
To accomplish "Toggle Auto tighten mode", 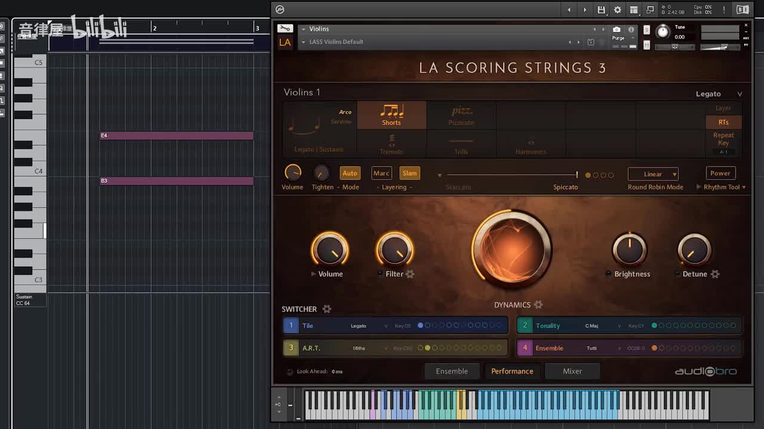I will click(x=350, y=173).
